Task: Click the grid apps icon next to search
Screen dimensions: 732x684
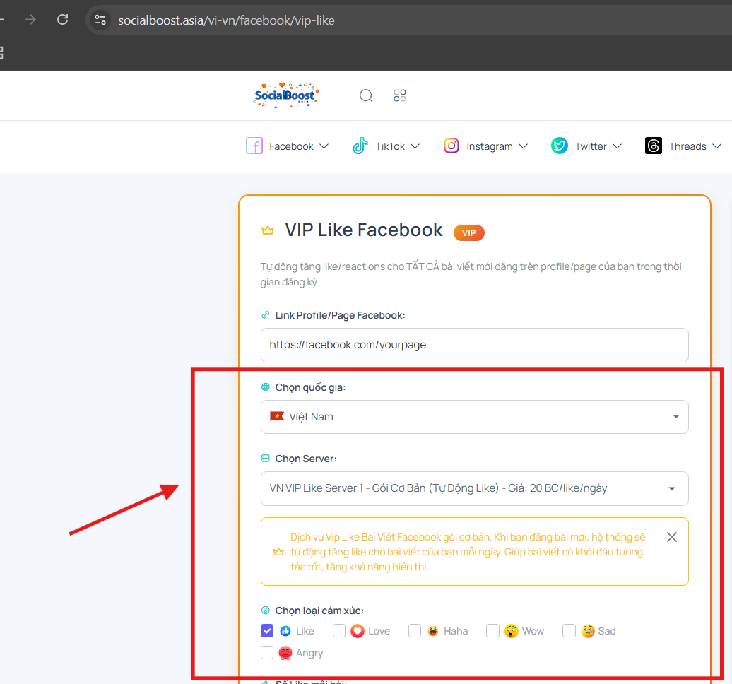Action: point(400,95)
